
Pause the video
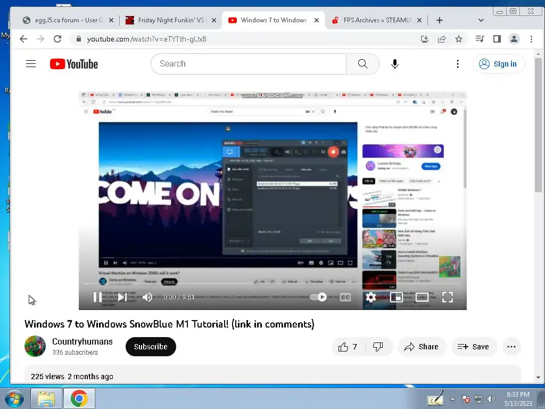98,297
